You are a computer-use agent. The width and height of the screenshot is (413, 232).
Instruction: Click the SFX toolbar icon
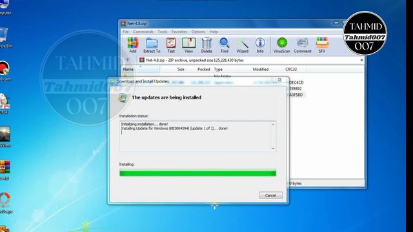(x=322, y=45)
